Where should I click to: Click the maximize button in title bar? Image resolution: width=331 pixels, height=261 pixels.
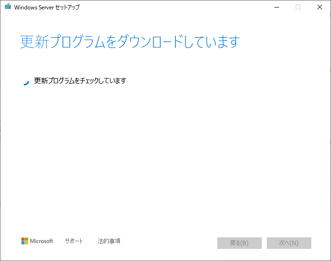298,7
